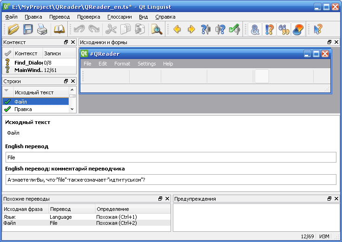This screenshot has width=342, height=242.
Task: Select Язык Language phrase guess row
Action: [86, 217]
